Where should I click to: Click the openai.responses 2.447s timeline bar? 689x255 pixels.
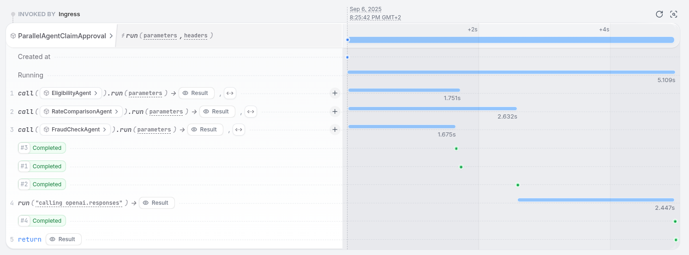[596, 200]
